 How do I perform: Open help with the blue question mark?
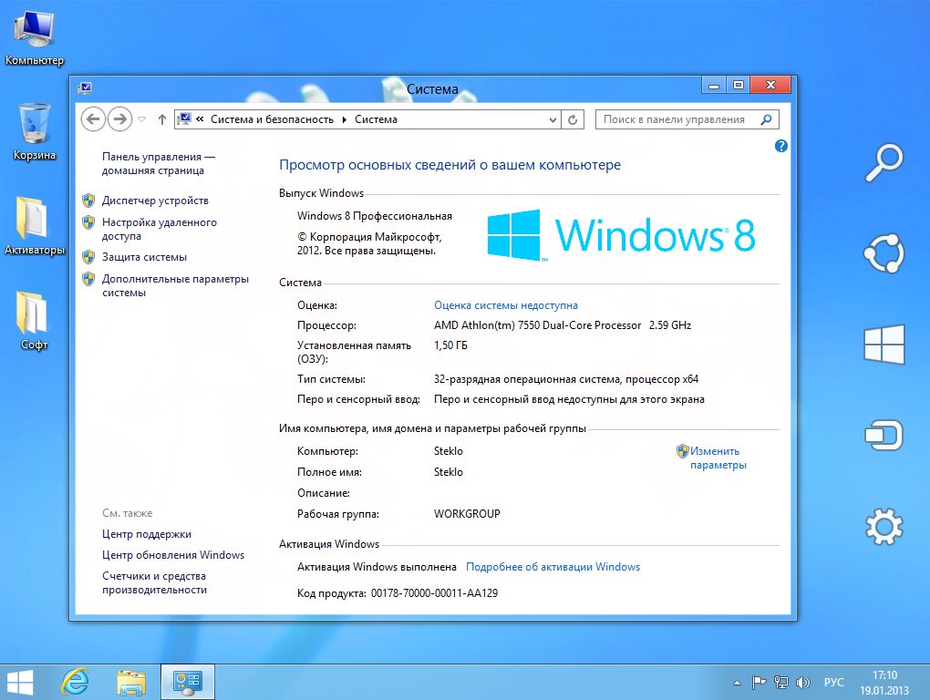click(781, 146)
